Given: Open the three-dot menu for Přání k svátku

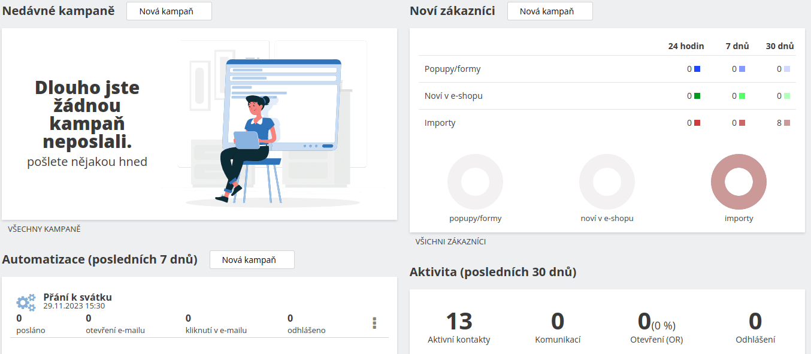Looking at the screenshot, I should [x=374, y=323].
